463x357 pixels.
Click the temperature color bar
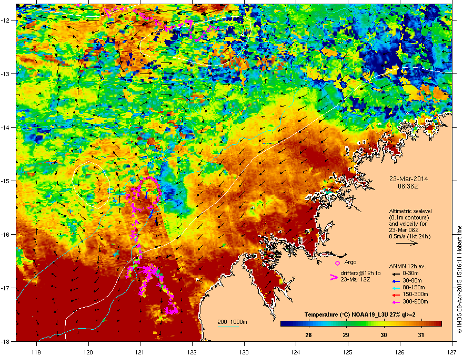pyautogui.click(x=361, y=324)
